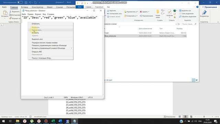
Task: Choose Отменить in the context menu
Action: point(51,24)
